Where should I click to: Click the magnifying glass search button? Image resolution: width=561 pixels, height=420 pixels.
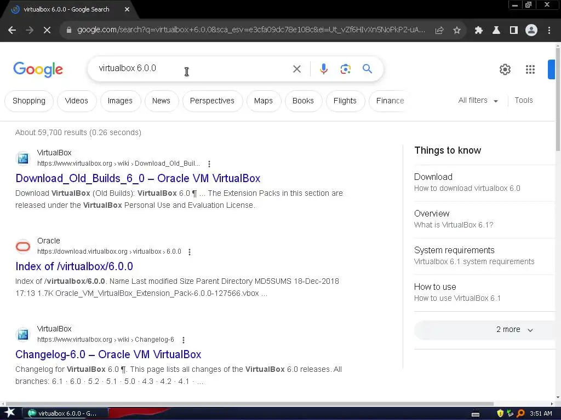pyautogui.click(x=368, y=68)
